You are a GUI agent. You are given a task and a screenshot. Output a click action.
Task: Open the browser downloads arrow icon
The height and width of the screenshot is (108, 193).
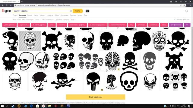pyautogui.click(x=190, y=5)
